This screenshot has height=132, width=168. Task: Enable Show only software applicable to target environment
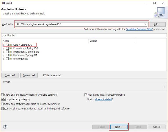coord(3,104)
